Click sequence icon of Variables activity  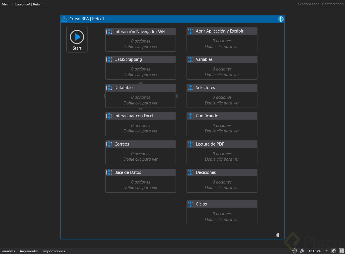pyautogui.click(x=191, y=59)
